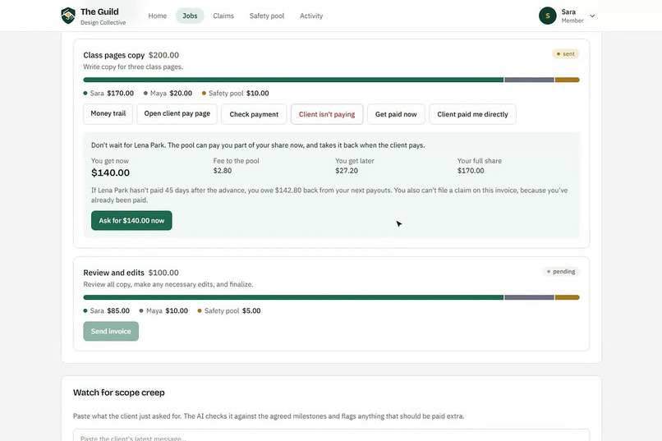662x441 pixels.
Task: Click the Paste what the client just asked for text
Action: coord(269,416)
